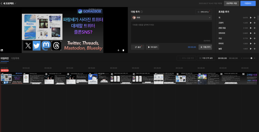The width and height of the screenshot is (259, 132).
Task: Select slide 11 thumbnail in timeline
Action: [x=231, y=78]
